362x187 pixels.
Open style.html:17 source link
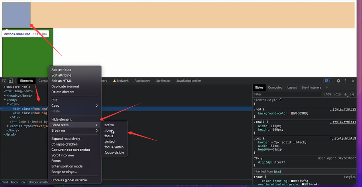pos(344,122)
